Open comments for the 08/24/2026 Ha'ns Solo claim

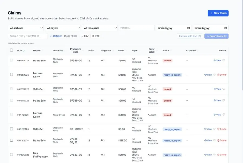(x=224, y=100)
